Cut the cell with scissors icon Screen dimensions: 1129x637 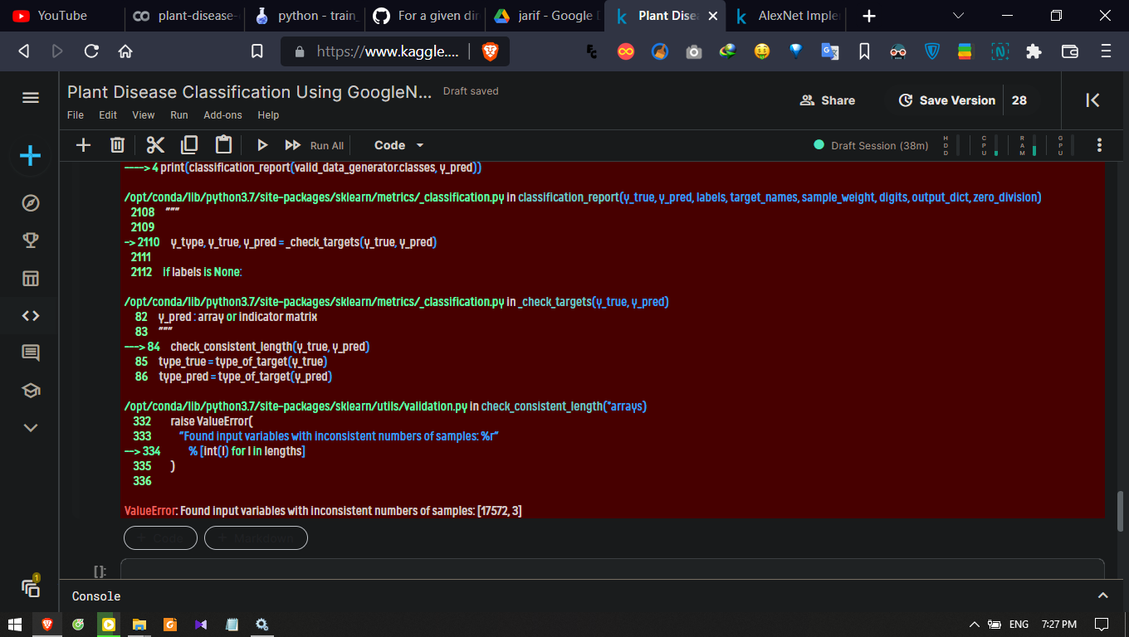point(155,145)
